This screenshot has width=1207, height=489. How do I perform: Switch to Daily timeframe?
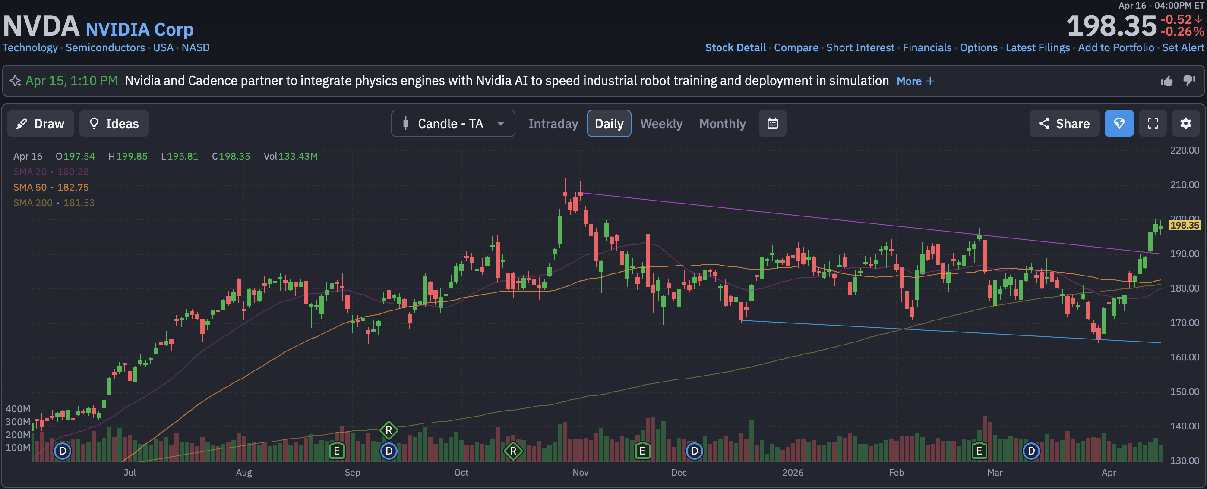click(x=609, y=123)
